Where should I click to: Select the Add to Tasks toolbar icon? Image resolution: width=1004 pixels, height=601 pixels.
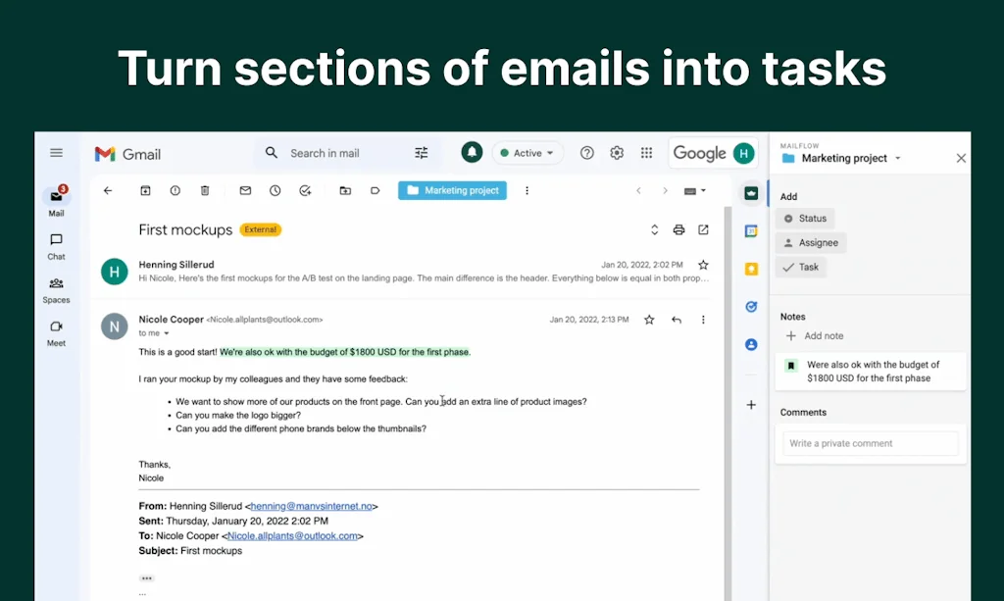click(305, 190)
